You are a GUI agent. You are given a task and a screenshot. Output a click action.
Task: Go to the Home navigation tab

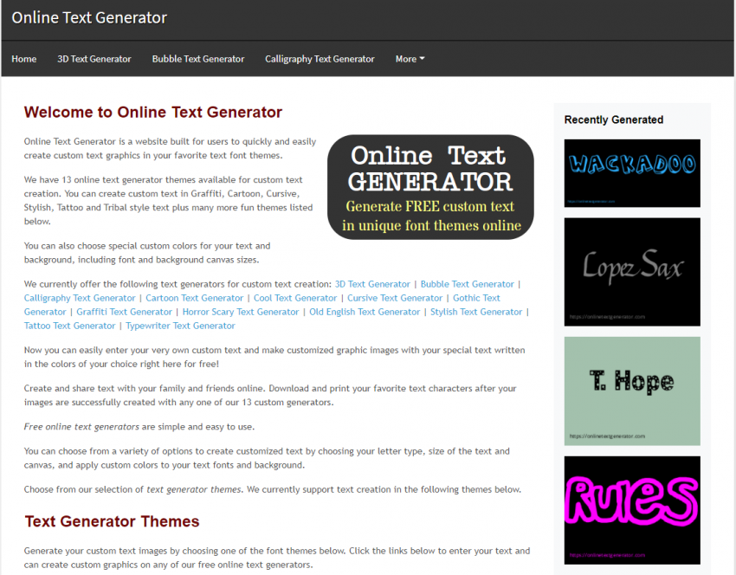point(23,59)
